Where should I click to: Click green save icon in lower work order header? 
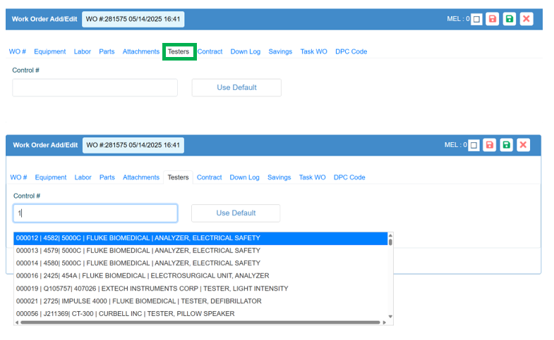pyautogui.click(x=506, y=145)
